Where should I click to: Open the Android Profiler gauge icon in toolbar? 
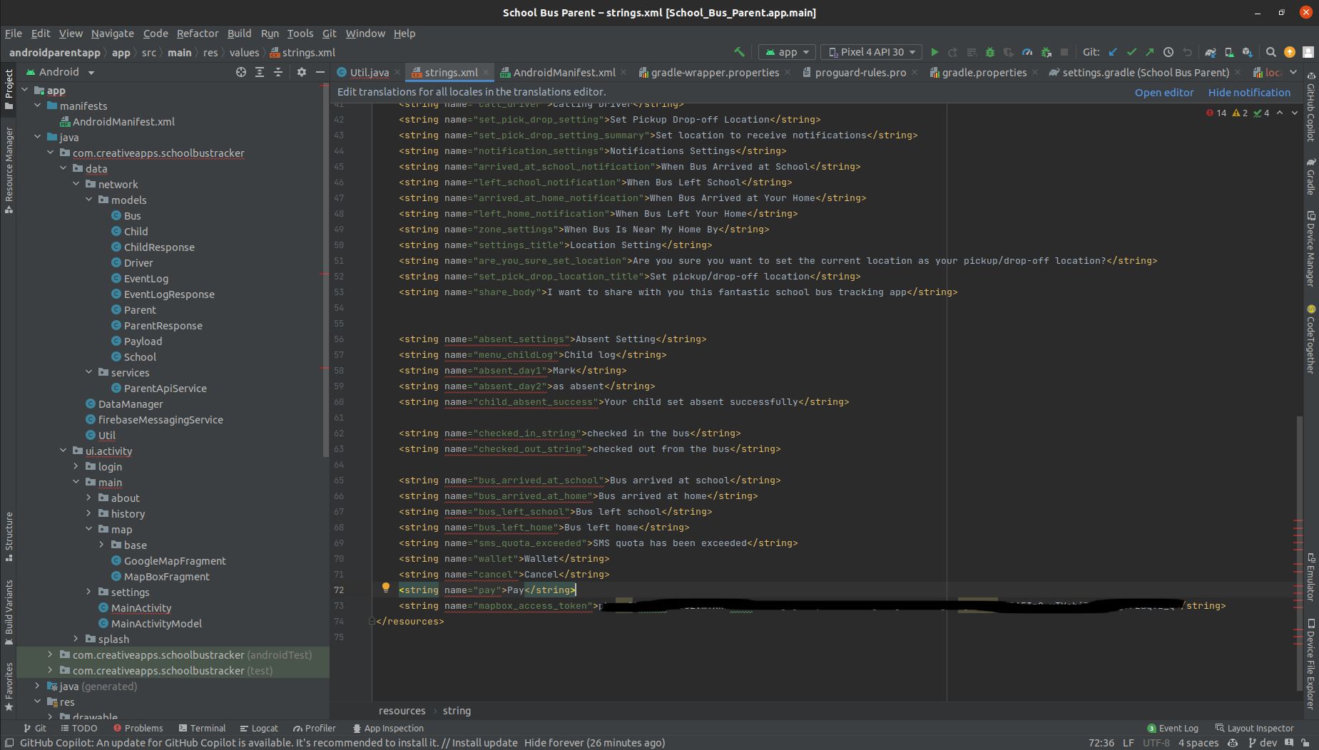(x=1027, y=52)
